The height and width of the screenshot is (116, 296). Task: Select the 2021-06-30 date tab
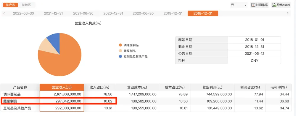(x=83, y=14)
